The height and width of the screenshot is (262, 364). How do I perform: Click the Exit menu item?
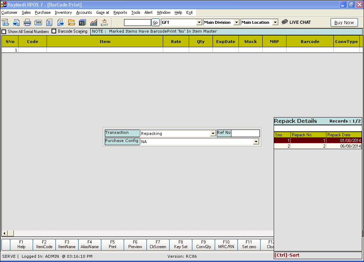pos(189,12)
